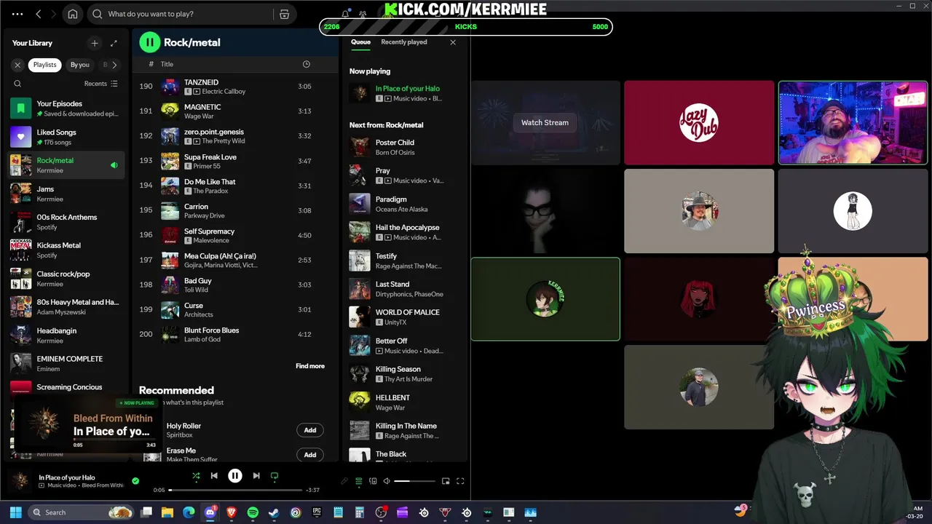Expand Your Library with arrows icon
Viewport: 932px width, 524px height.
click(x=114, y=43)
